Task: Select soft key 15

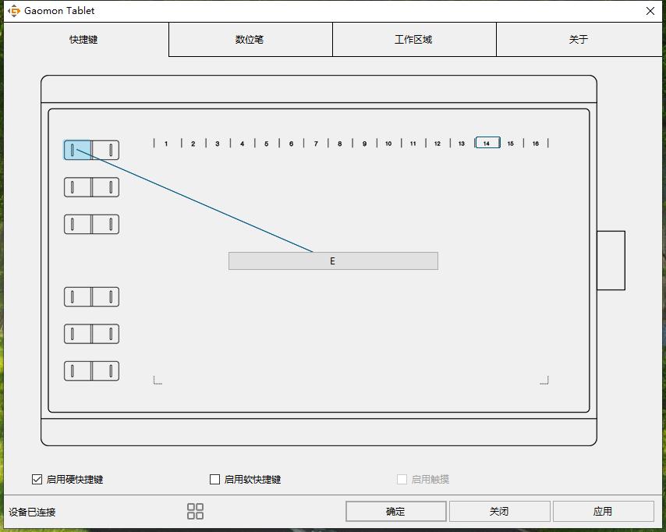Action: 511,144
